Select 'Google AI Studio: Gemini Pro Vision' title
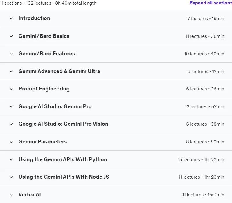The image size is (232, 203). point(63,124)
